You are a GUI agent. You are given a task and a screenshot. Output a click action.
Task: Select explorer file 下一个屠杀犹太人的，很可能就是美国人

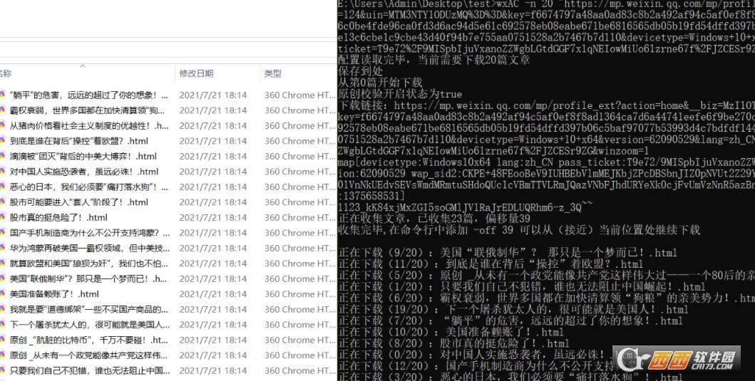pyautogui.click(x=89, y=325)
